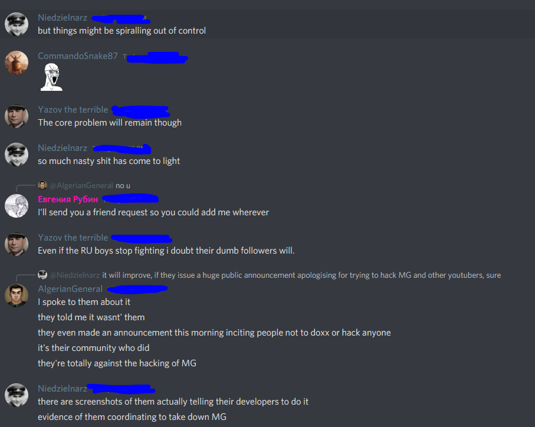Screen dimensions: 535x427
Task: Click Yazov the terrible username above 'RU boys' message
Action: click(73, 238)
